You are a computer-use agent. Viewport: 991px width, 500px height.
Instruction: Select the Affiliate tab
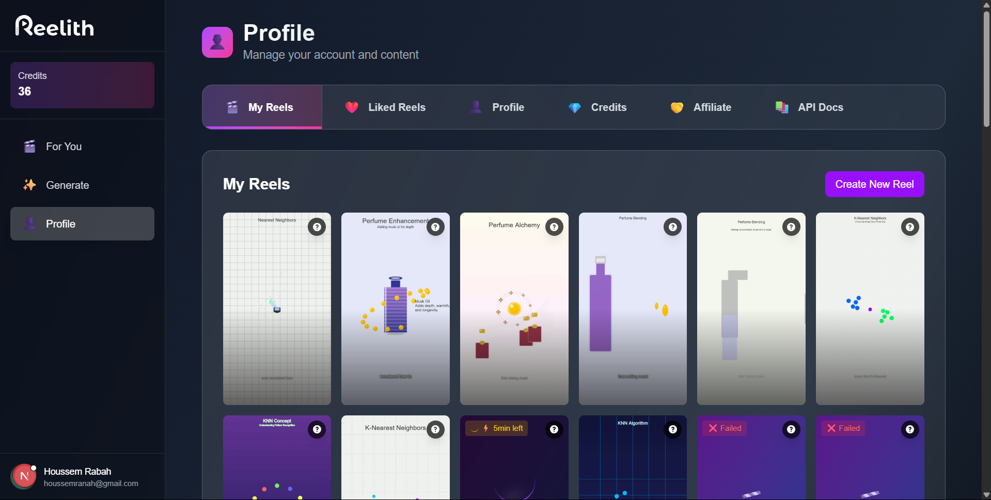pyautogui.click(x=701, y=107)
